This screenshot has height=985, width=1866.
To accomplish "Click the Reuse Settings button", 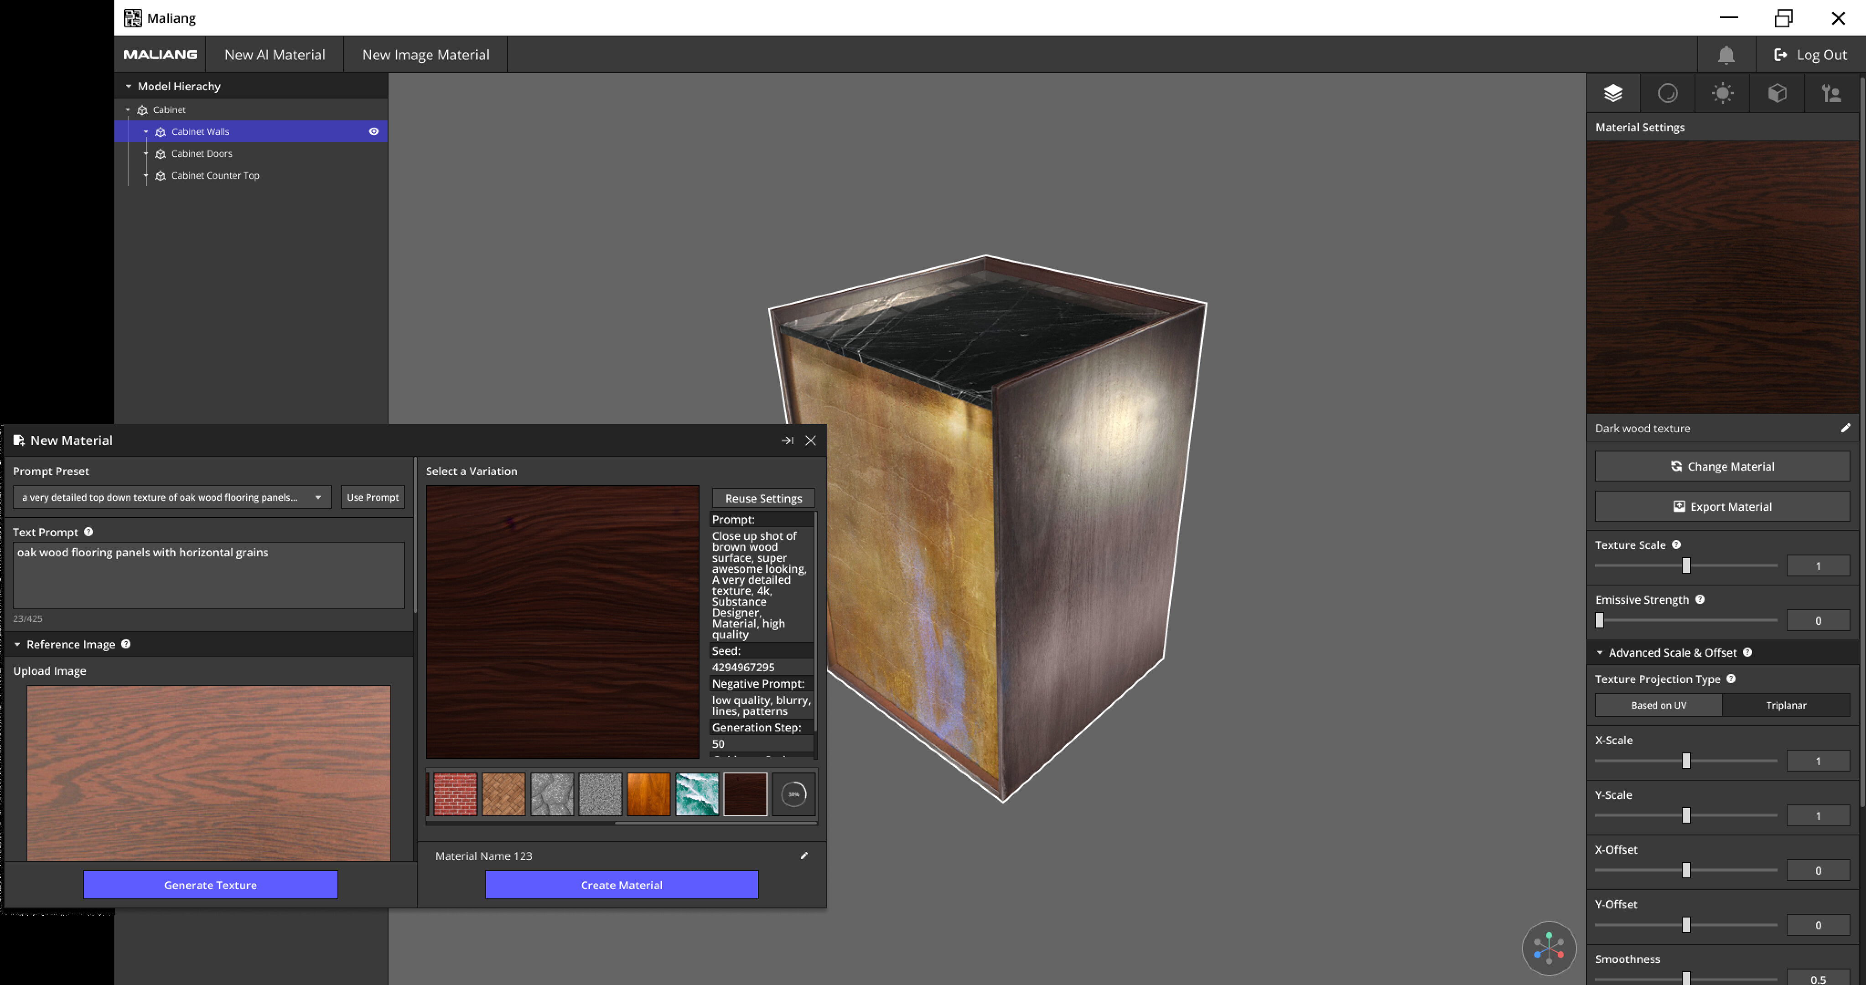I will pyautogui.click(x=763, y=498).
